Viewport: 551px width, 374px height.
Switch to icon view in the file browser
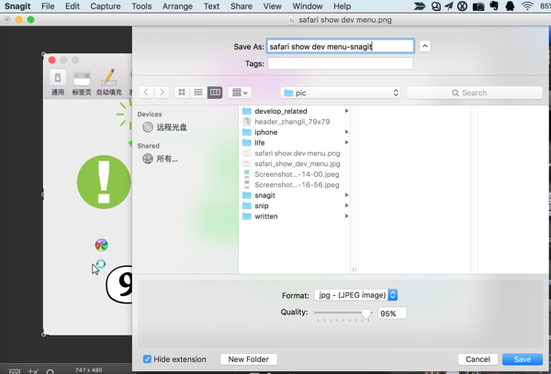pyautogui.click(x=182, y=93)
